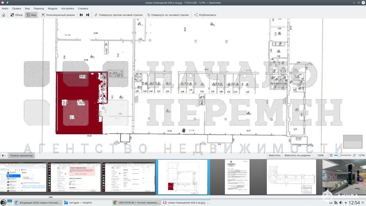Image resolution: width=366 pixels, height=206 pixels.
Task: Rotate image clockwise
Action: pyautogui.click(x=168, y=15)
